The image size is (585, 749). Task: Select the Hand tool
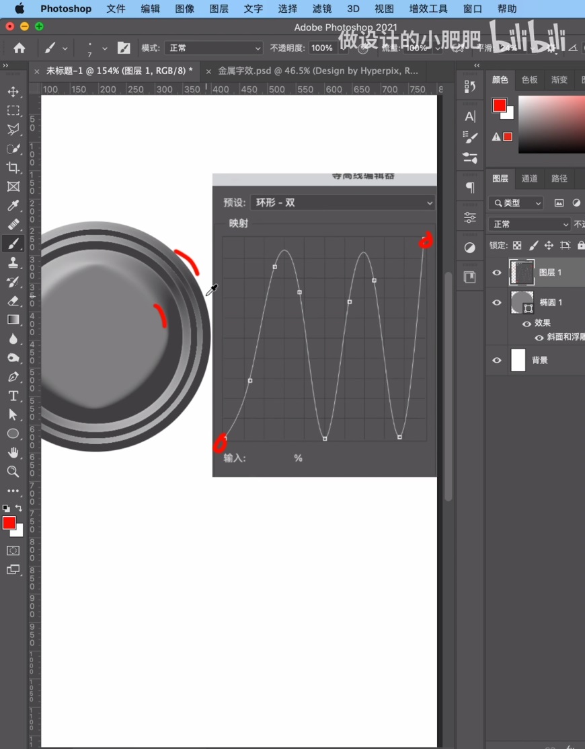pos(13,452)
